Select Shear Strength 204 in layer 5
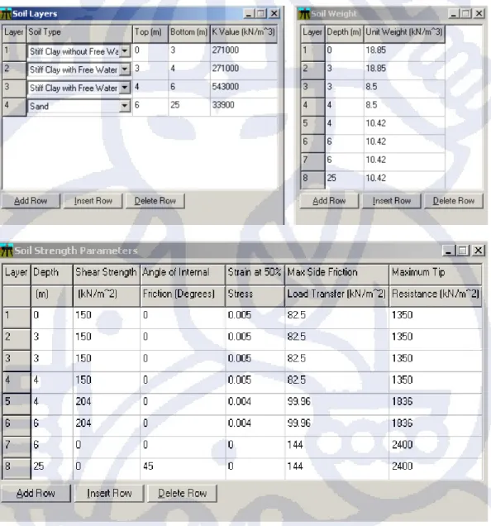Viewport: 491px width, 526px height. click(107, 404)
